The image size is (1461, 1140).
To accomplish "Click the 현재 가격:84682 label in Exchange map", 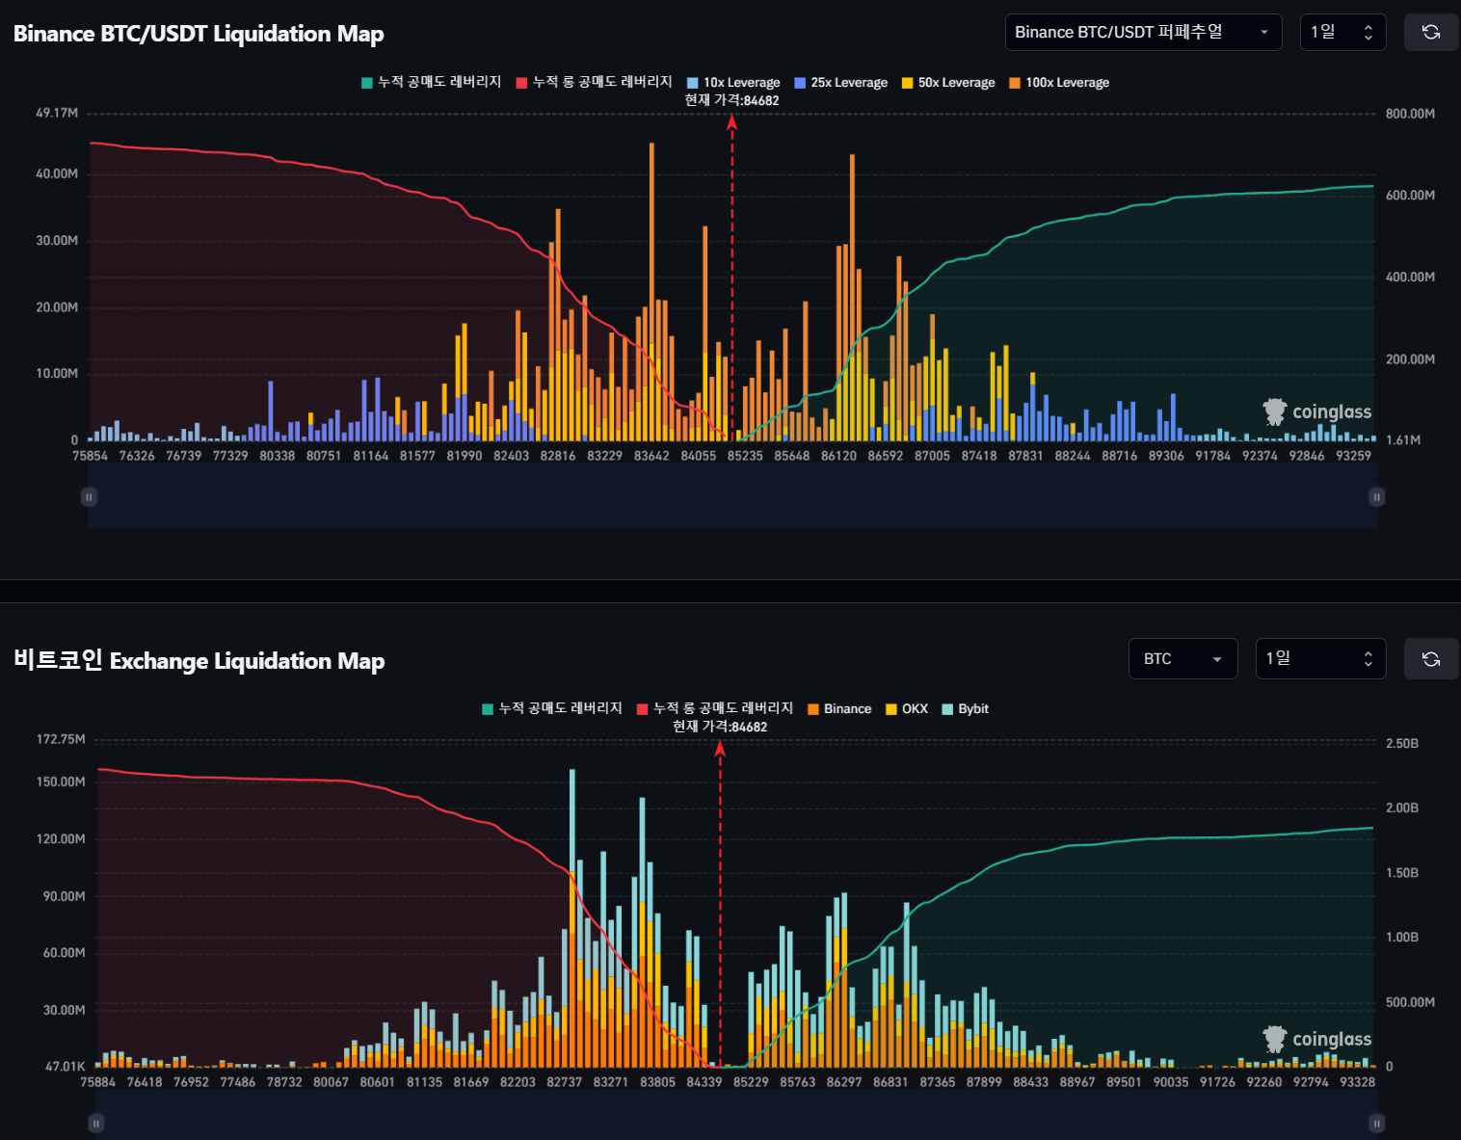I will [720, 727].
